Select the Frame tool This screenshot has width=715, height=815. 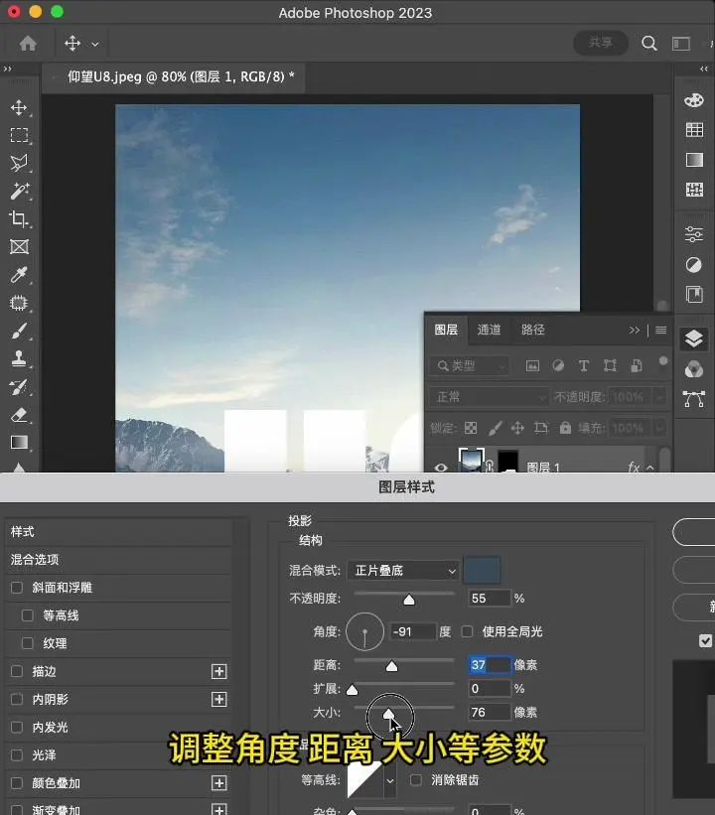pyautogui.click(x=19, y=246)
